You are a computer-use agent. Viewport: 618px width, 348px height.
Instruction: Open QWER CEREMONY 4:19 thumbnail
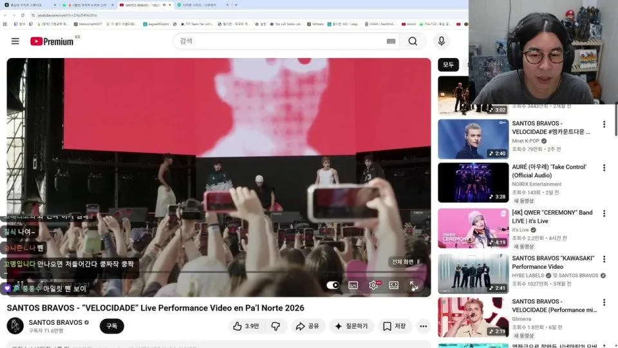473,228
